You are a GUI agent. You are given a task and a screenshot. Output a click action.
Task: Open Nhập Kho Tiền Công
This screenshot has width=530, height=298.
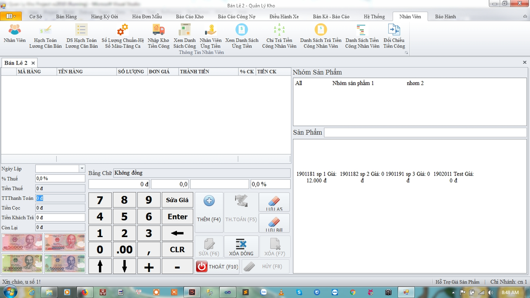pyautogui.click(x=159, y=36)
